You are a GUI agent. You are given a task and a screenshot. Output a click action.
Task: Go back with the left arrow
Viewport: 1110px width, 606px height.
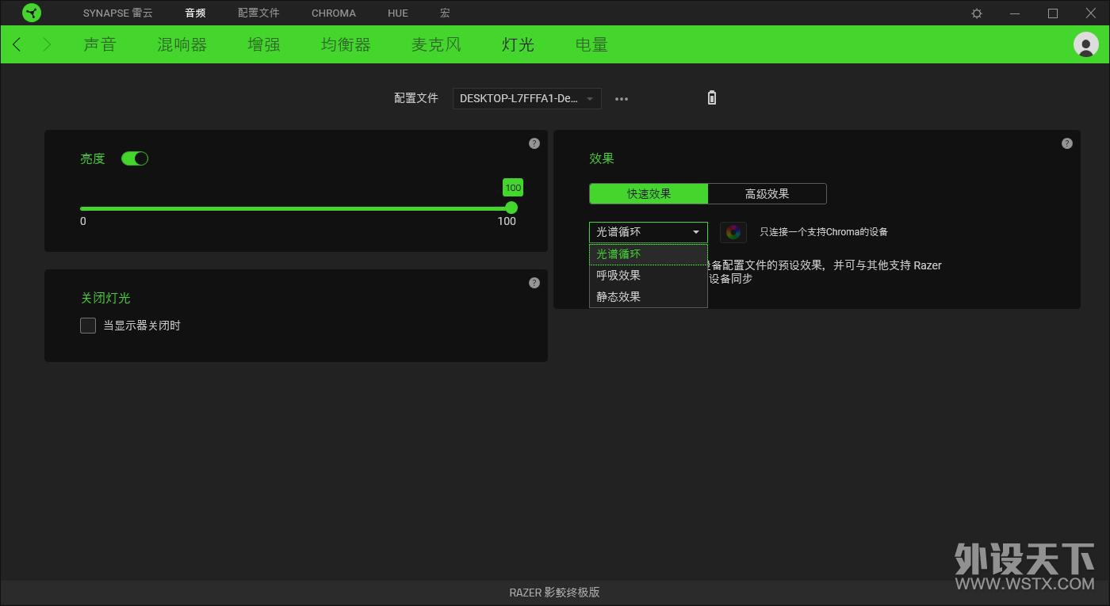coord(17,44)
